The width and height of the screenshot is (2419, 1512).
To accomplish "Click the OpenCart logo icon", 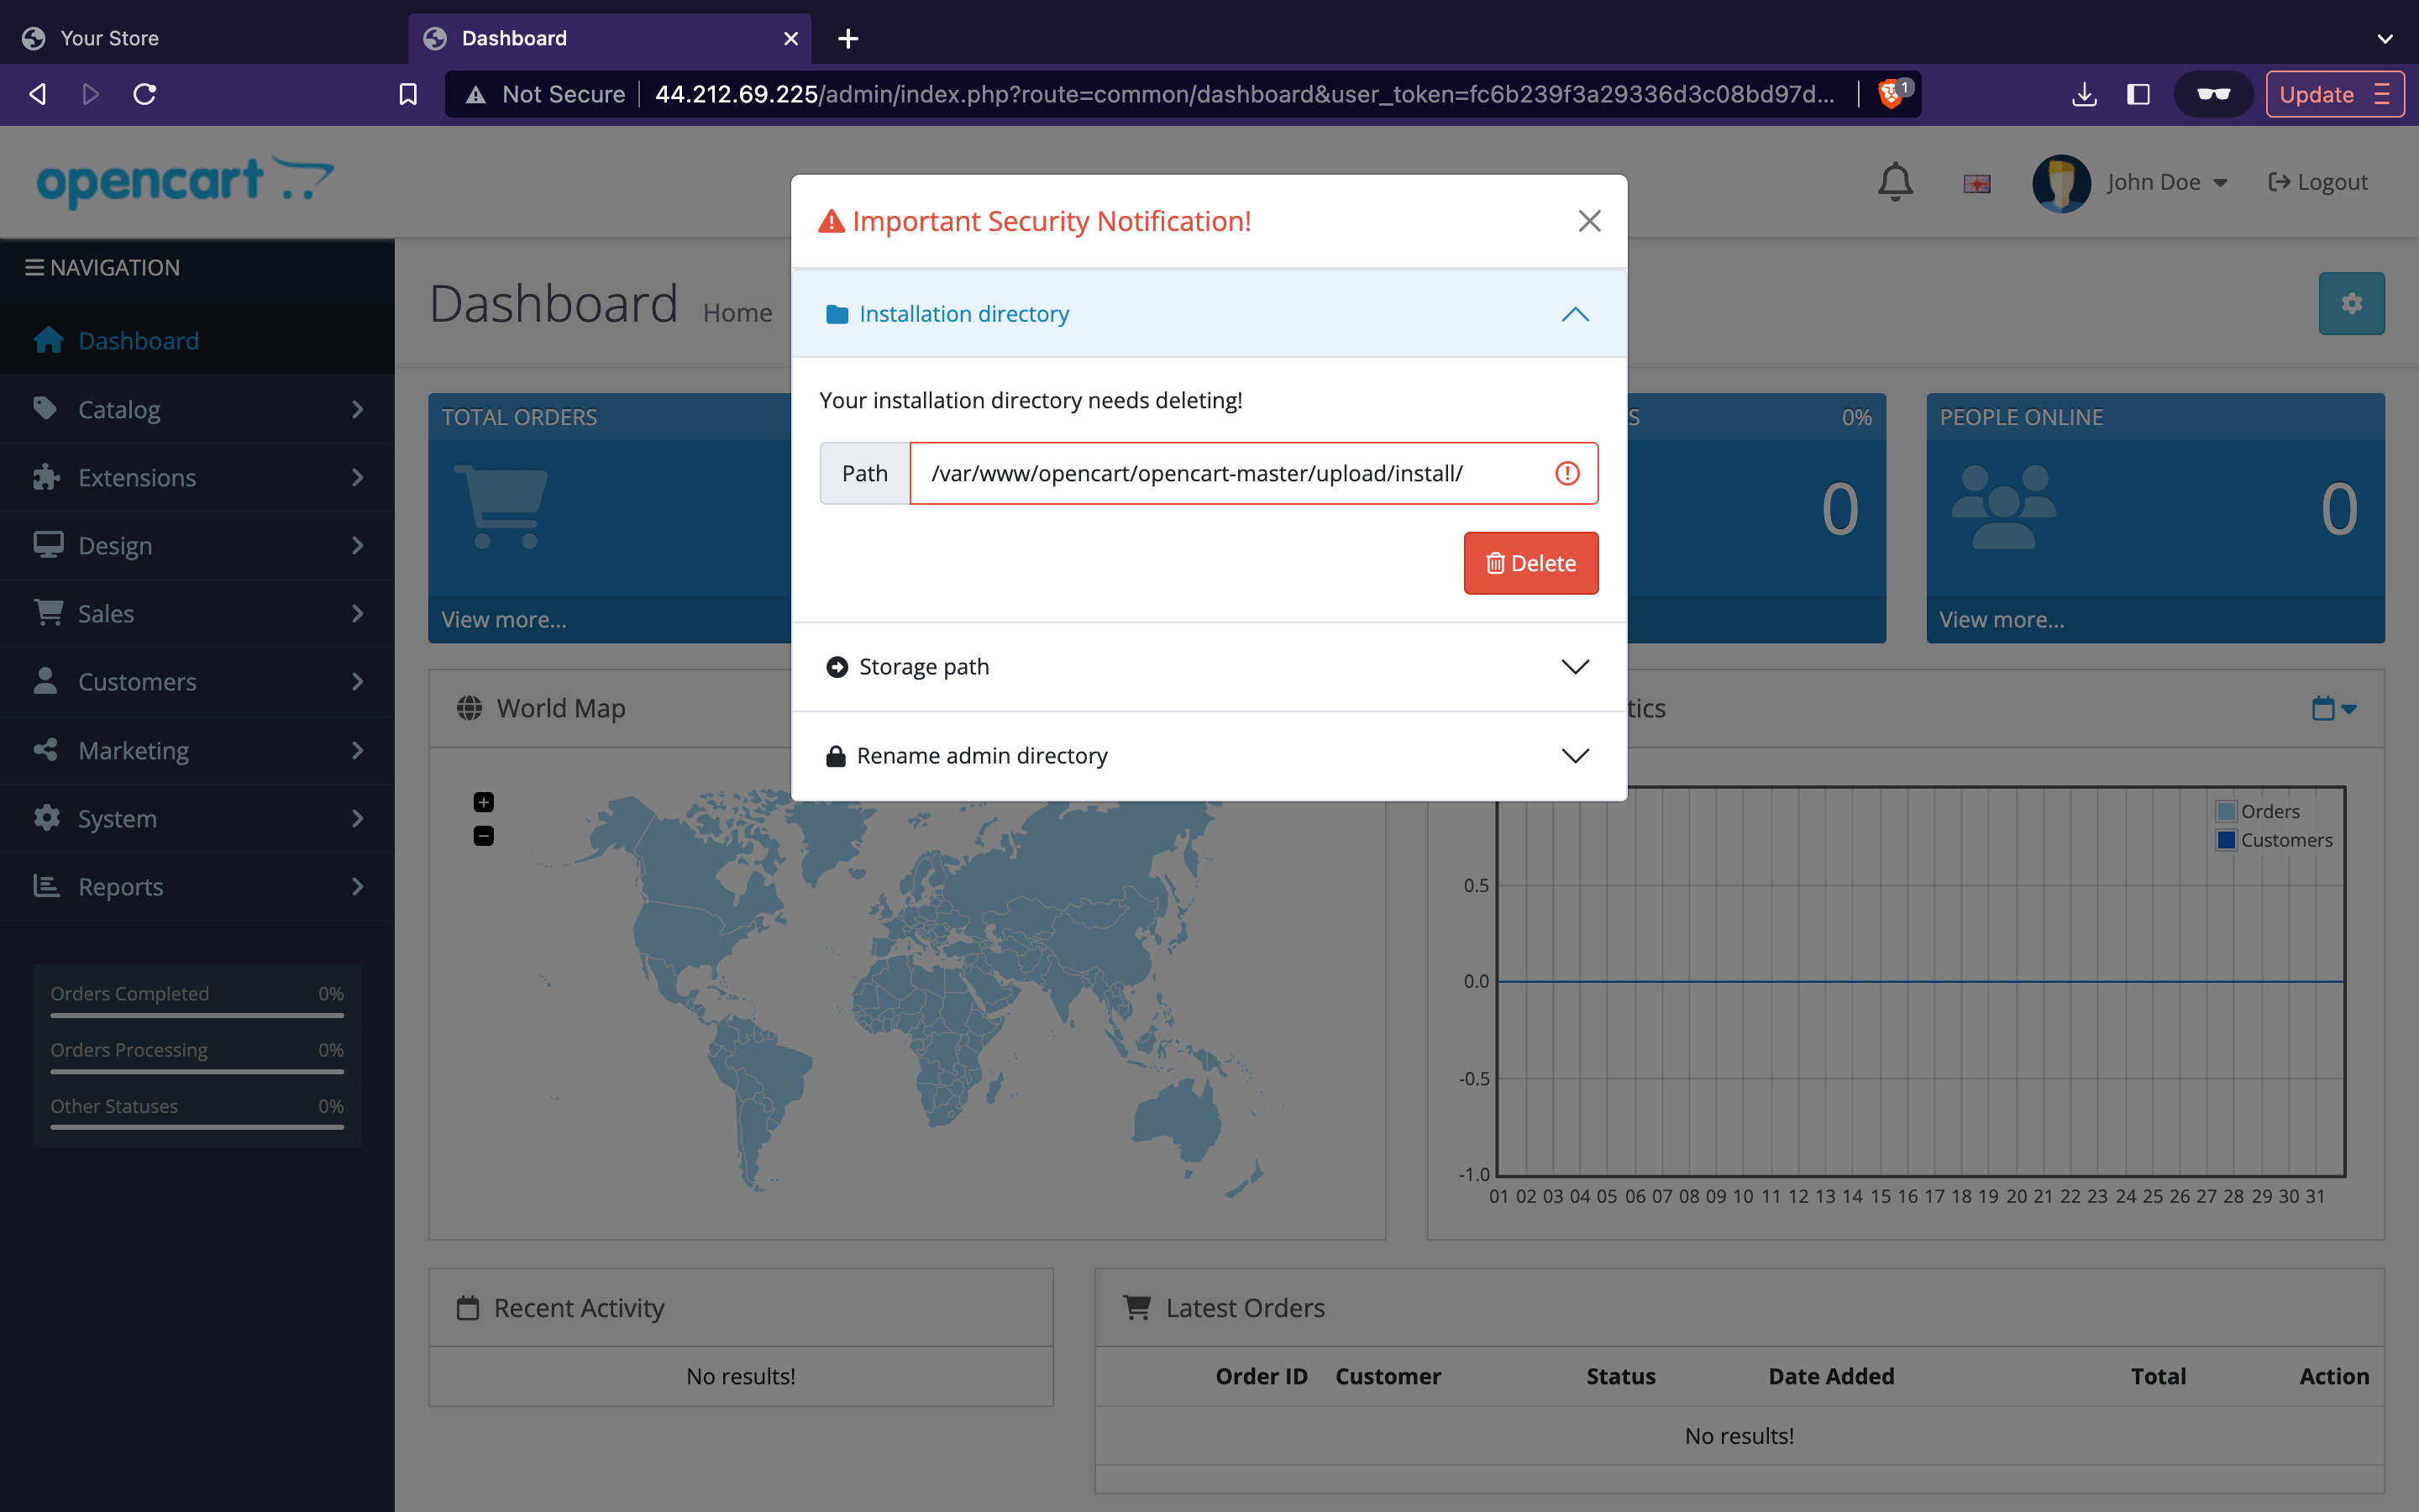I will pyautogui.click(x=185, y=180).
